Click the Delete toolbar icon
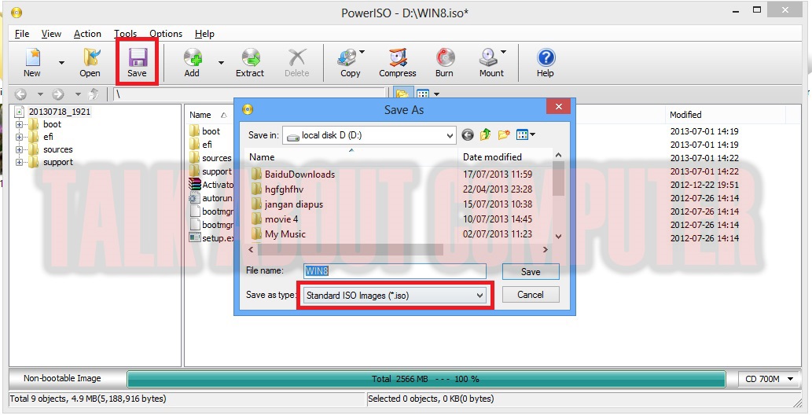The height and width of the screenshot is (419, 812). [x=296, y=63]
